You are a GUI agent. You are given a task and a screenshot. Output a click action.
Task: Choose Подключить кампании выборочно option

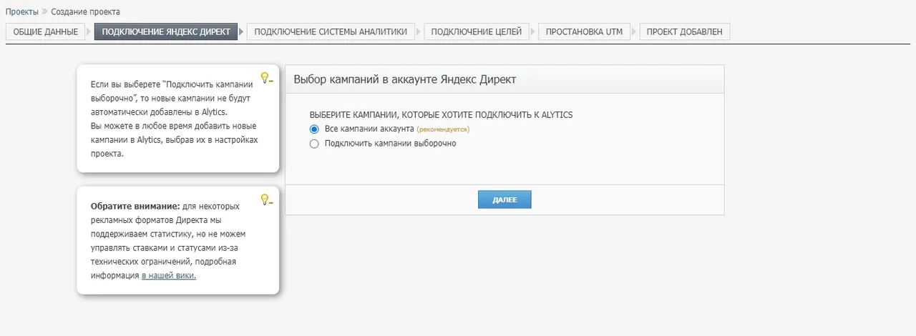pos(314,144)
